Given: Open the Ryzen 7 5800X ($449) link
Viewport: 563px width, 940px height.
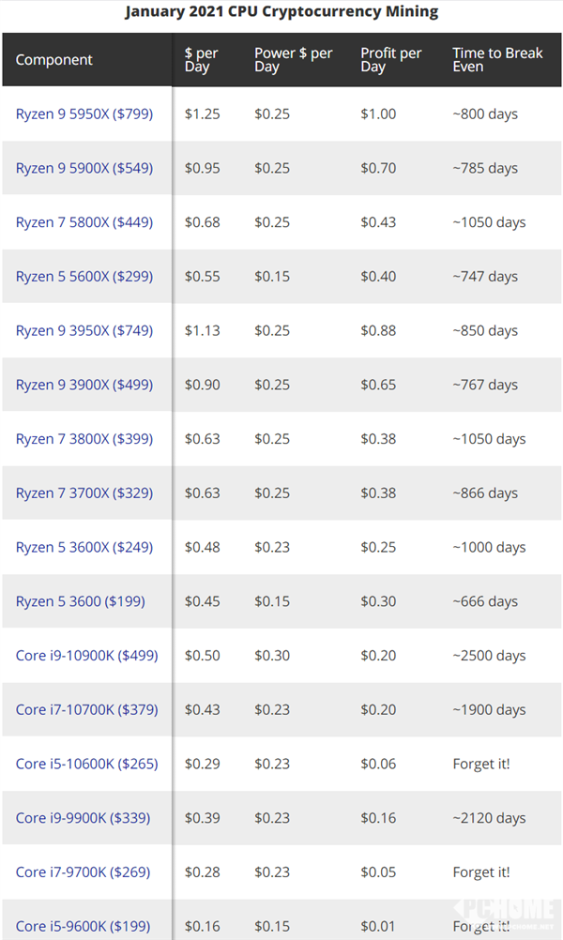Looking at the screenshot, I should pyautogui.click(x=84, y=222).
